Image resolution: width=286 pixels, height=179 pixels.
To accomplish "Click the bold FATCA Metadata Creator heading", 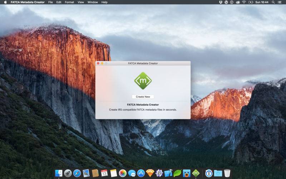I will coord(143,105).
